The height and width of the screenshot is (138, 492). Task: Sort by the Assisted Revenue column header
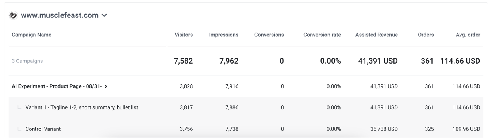[x=377, y=35]
